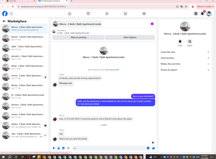Screen dimensions: 216x159
Task: Click the GIF icon in composer
Action: pos(68,148)
